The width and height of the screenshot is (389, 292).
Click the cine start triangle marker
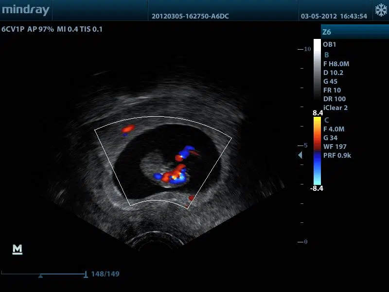40,276
